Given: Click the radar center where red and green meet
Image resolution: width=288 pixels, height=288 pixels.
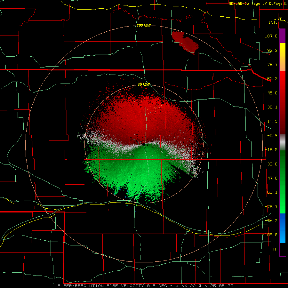Looking at the screenshot, I should point(144,144).
